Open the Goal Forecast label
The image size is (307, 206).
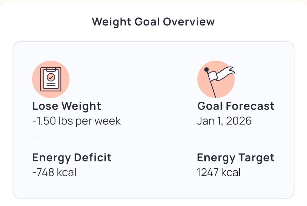click(x=236, y=106)
